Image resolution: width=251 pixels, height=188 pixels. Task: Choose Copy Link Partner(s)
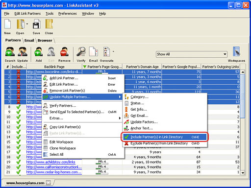point(83,127)
